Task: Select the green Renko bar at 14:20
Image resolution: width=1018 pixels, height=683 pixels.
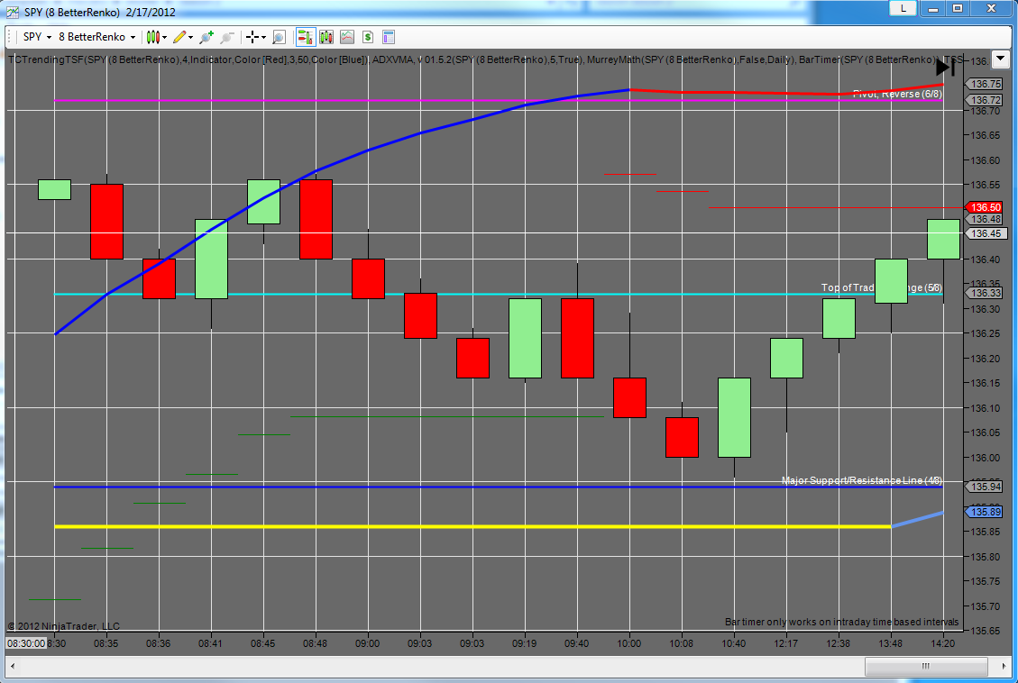Action: coord(943,240)
